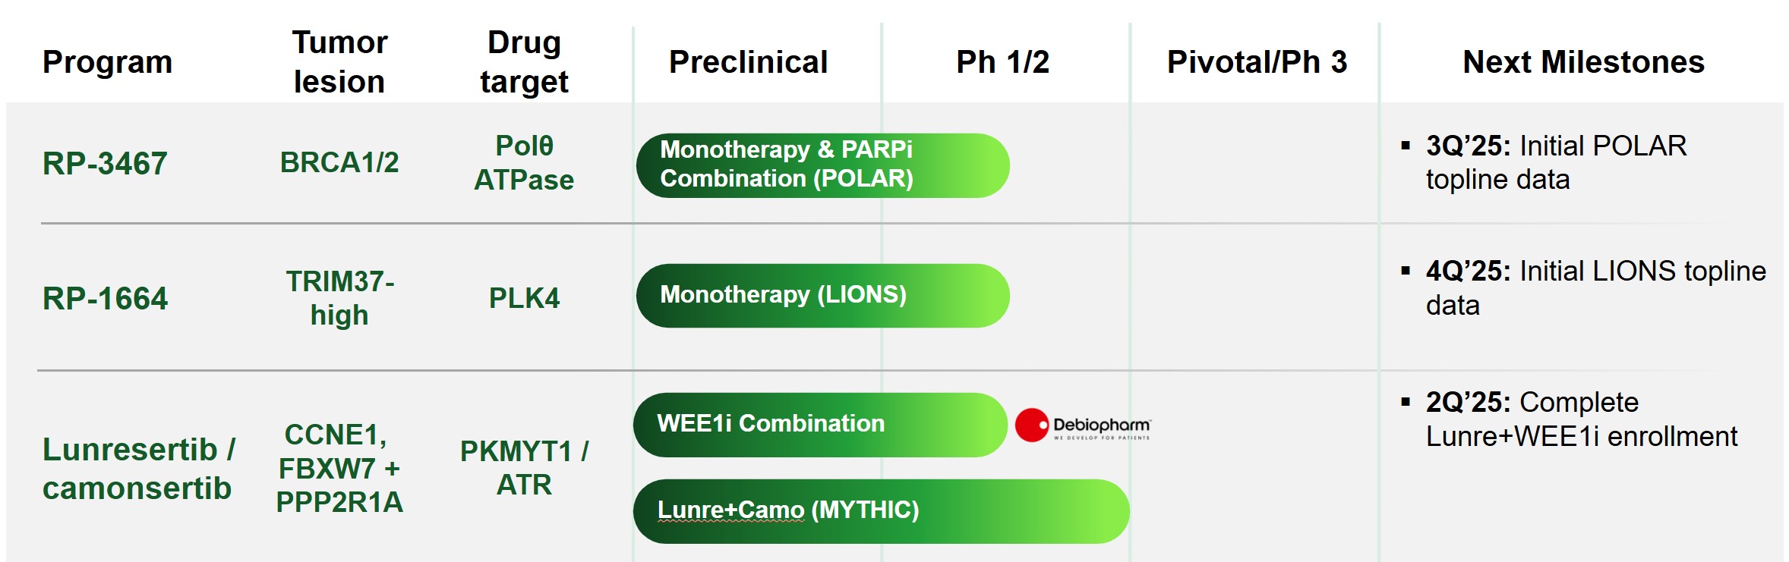
Task: Click the Lunresertib / camonsertib program label
Action: click(x=138, y=469)
